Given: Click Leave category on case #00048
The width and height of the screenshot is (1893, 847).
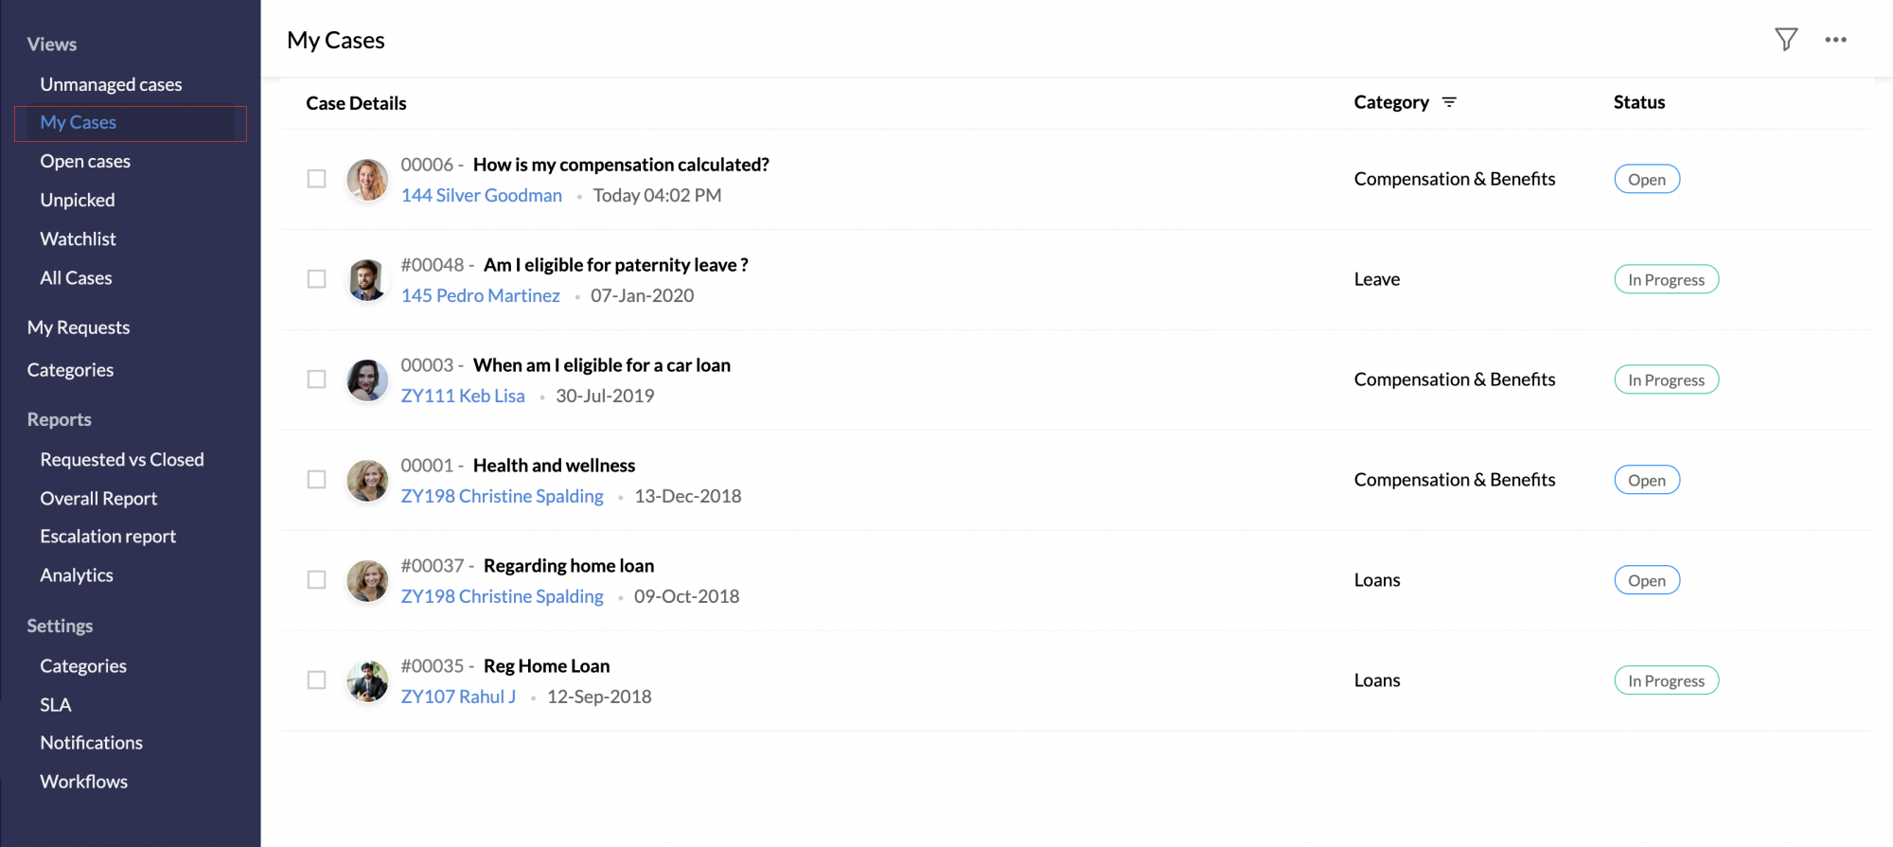Looking at the screenshot, I should tap(1376, 279).
